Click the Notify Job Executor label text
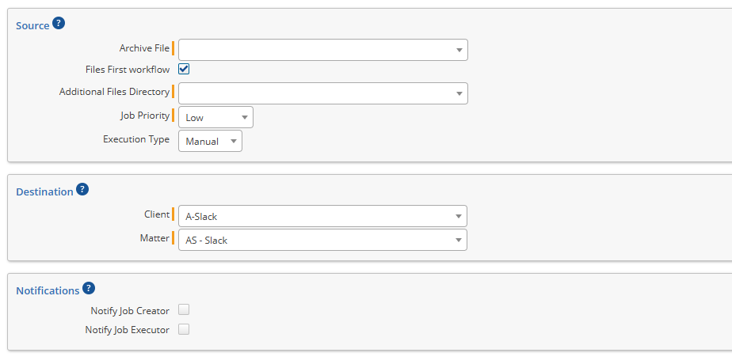The image size is (732, 364). pyautogui.click(x=127, y=330)
